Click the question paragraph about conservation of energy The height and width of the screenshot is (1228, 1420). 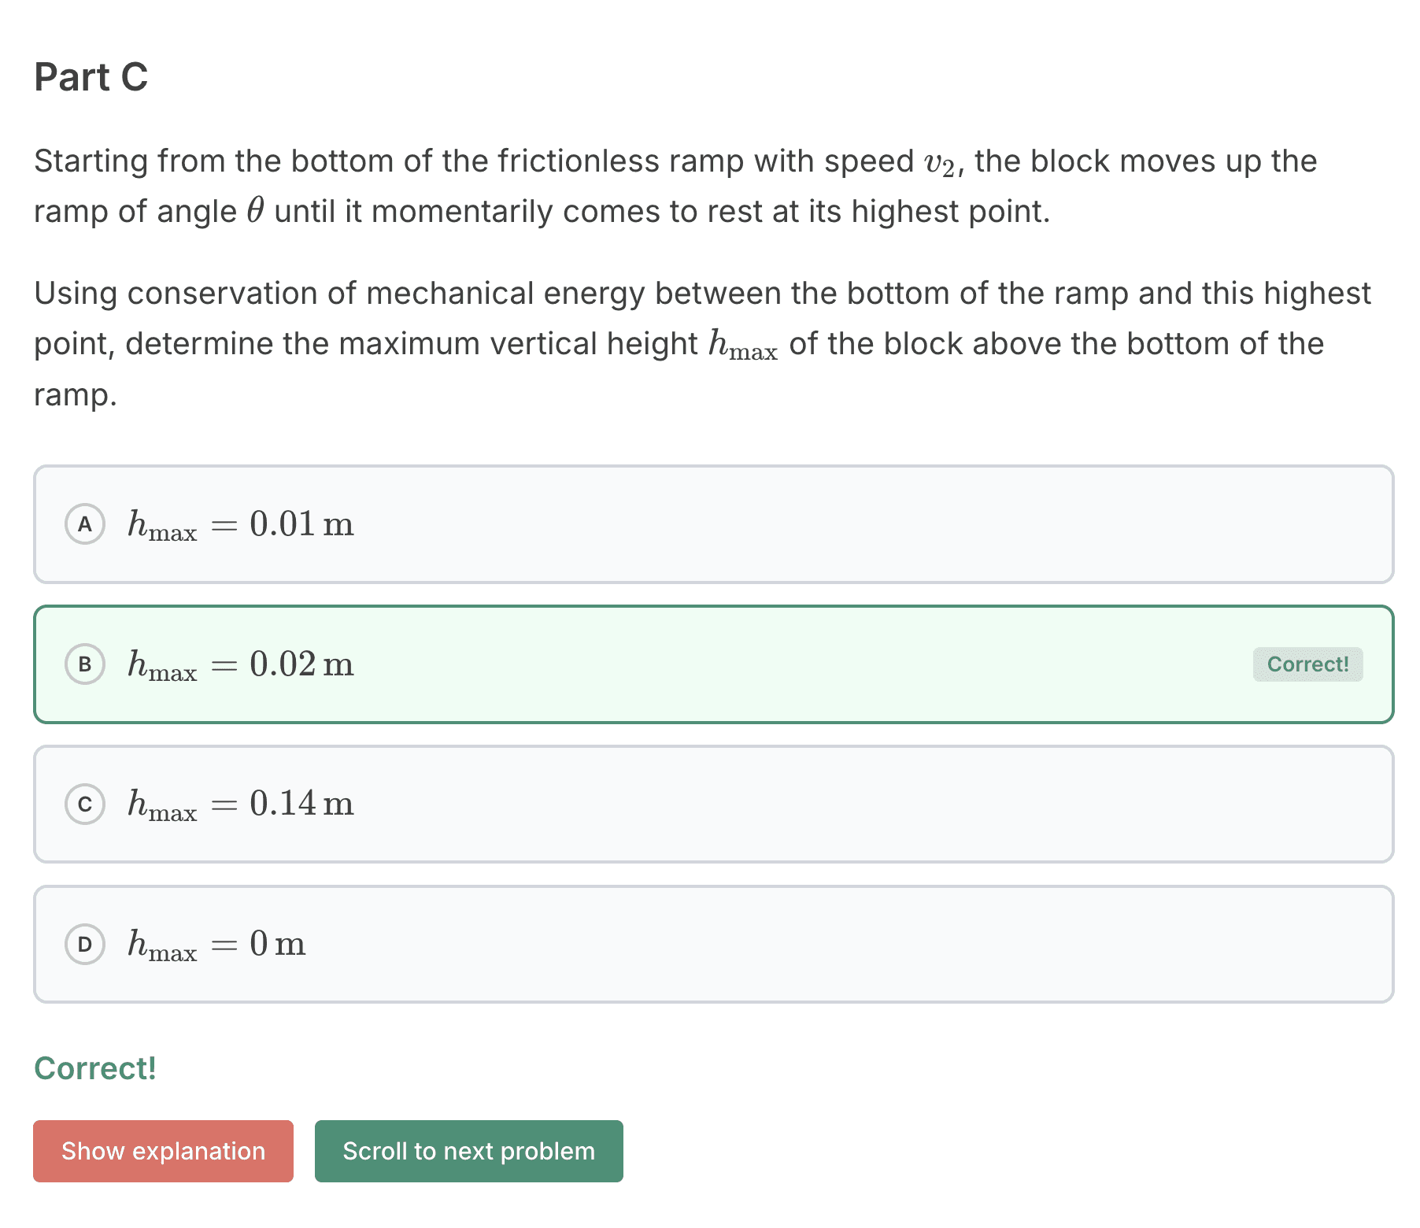(701, 343)
